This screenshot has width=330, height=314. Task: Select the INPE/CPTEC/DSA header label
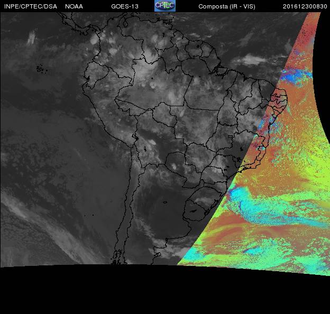[30, 6]
